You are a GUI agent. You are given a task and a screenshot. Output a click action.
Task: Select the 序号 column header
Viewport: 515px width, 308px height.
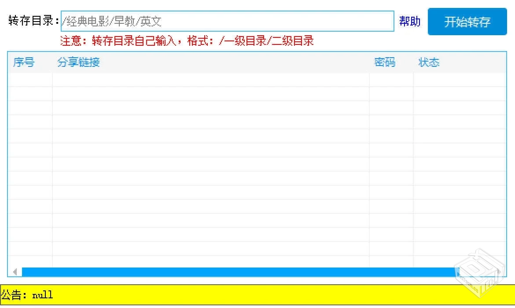pos(24,62)
